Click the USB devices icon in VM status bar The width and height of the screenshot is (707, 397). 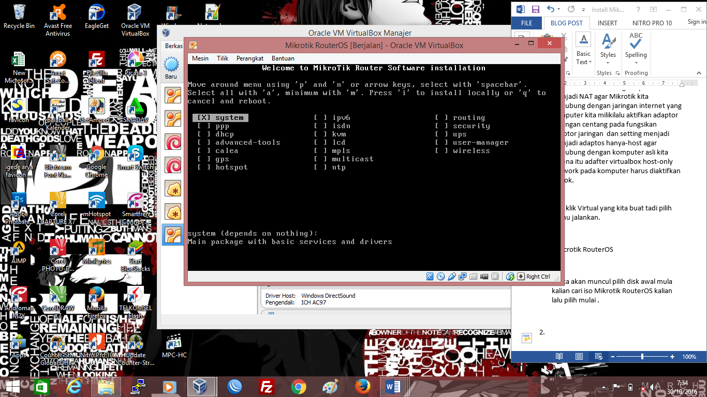451,277
